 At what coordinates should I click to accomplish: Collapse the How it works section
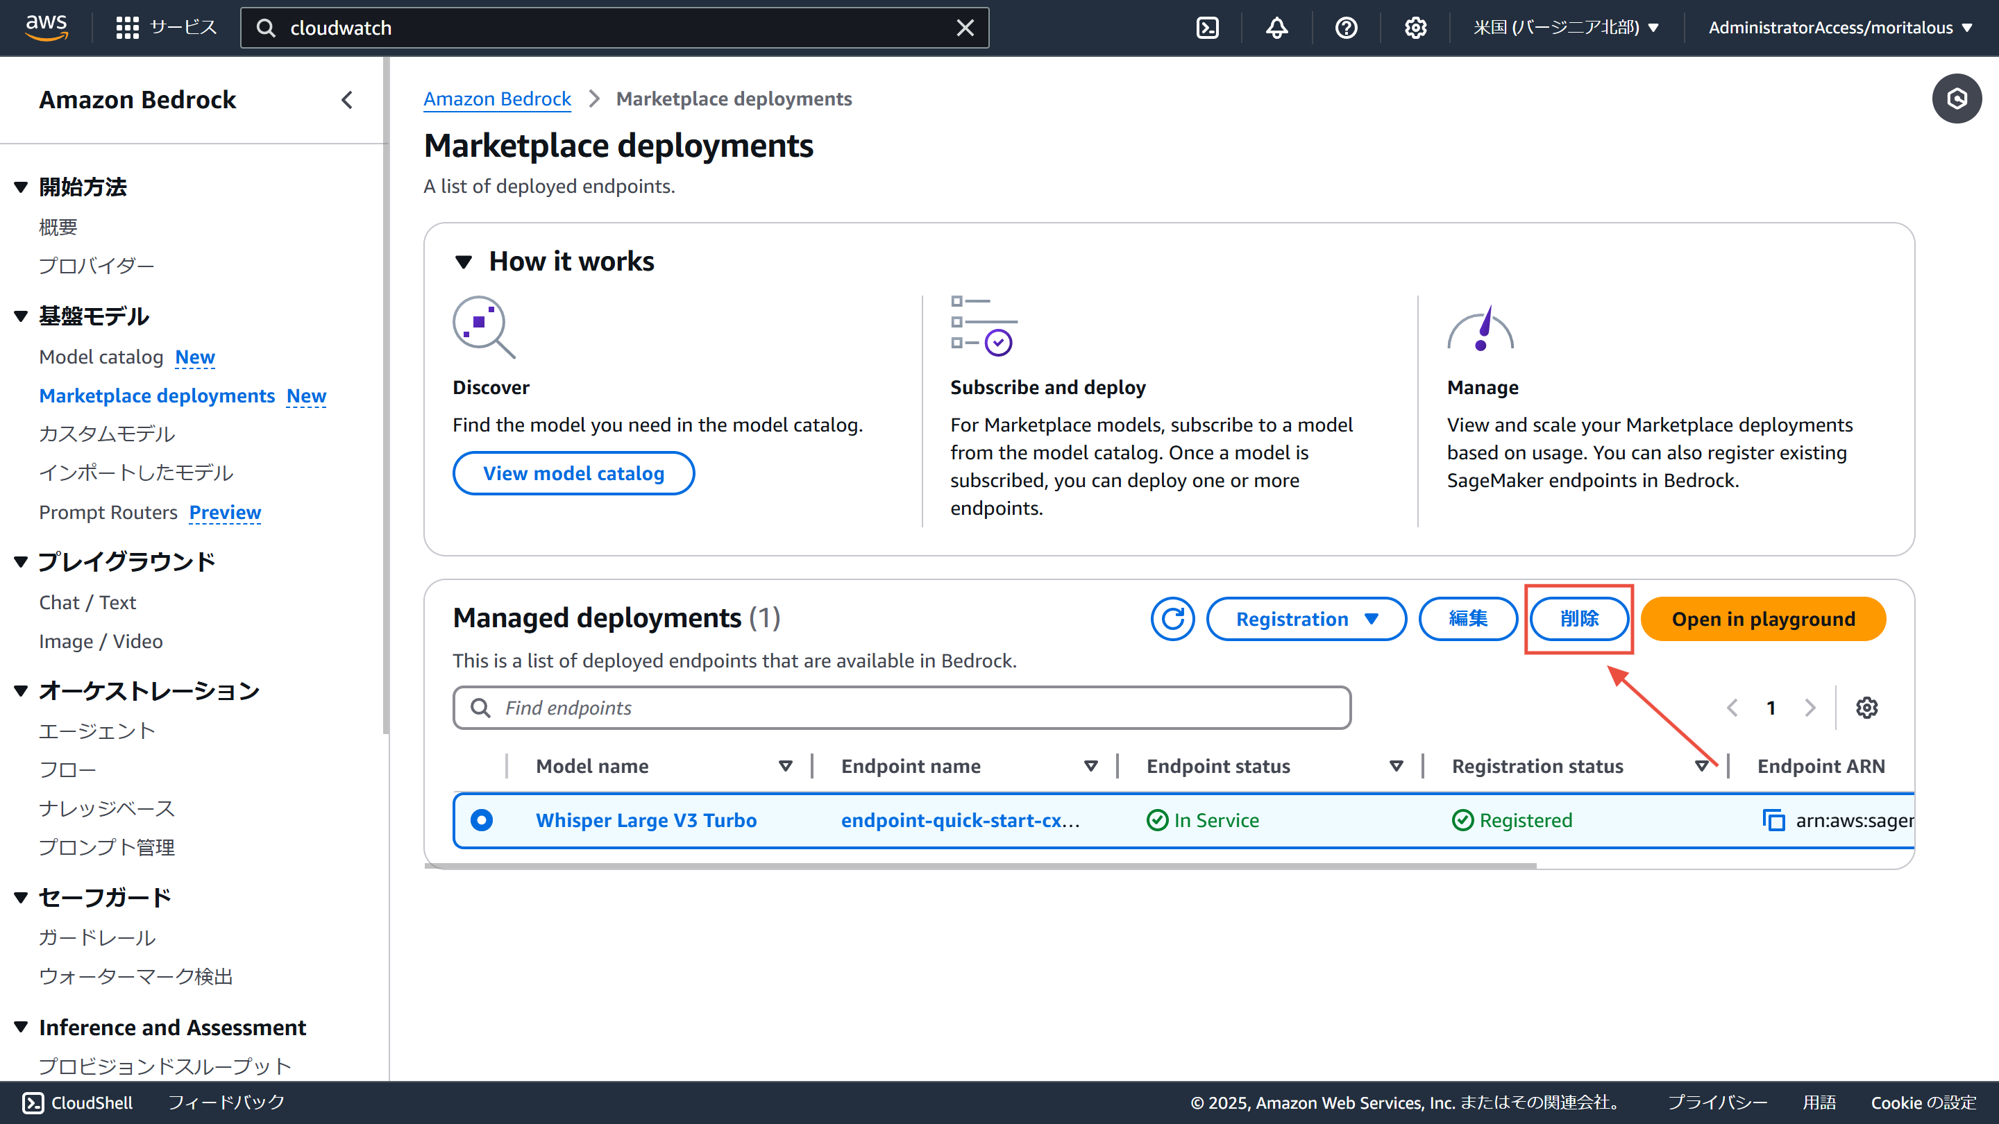pyautogui.click(x=464, y=262)
